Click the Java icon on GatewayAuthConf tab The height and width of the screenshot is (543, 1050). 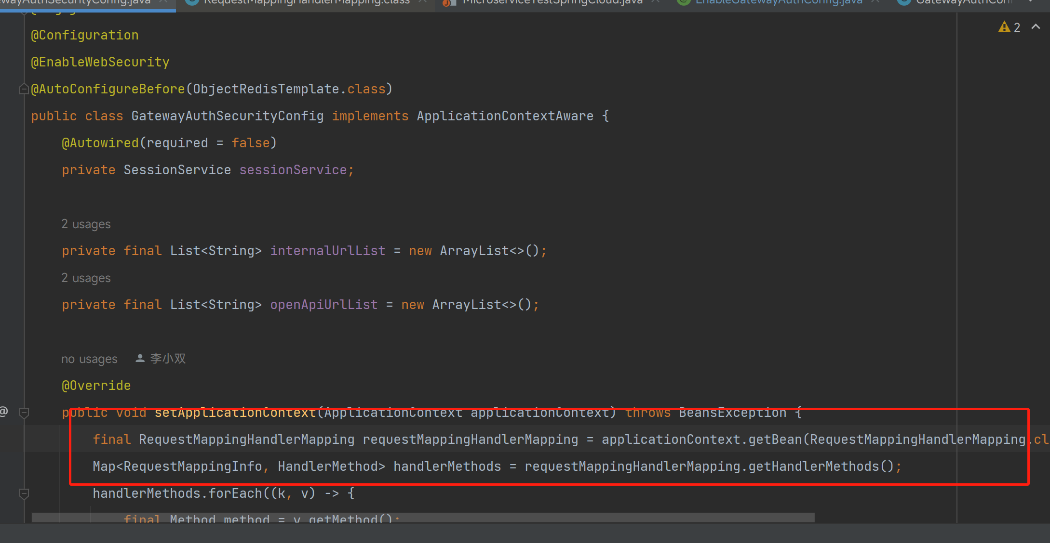903,2
